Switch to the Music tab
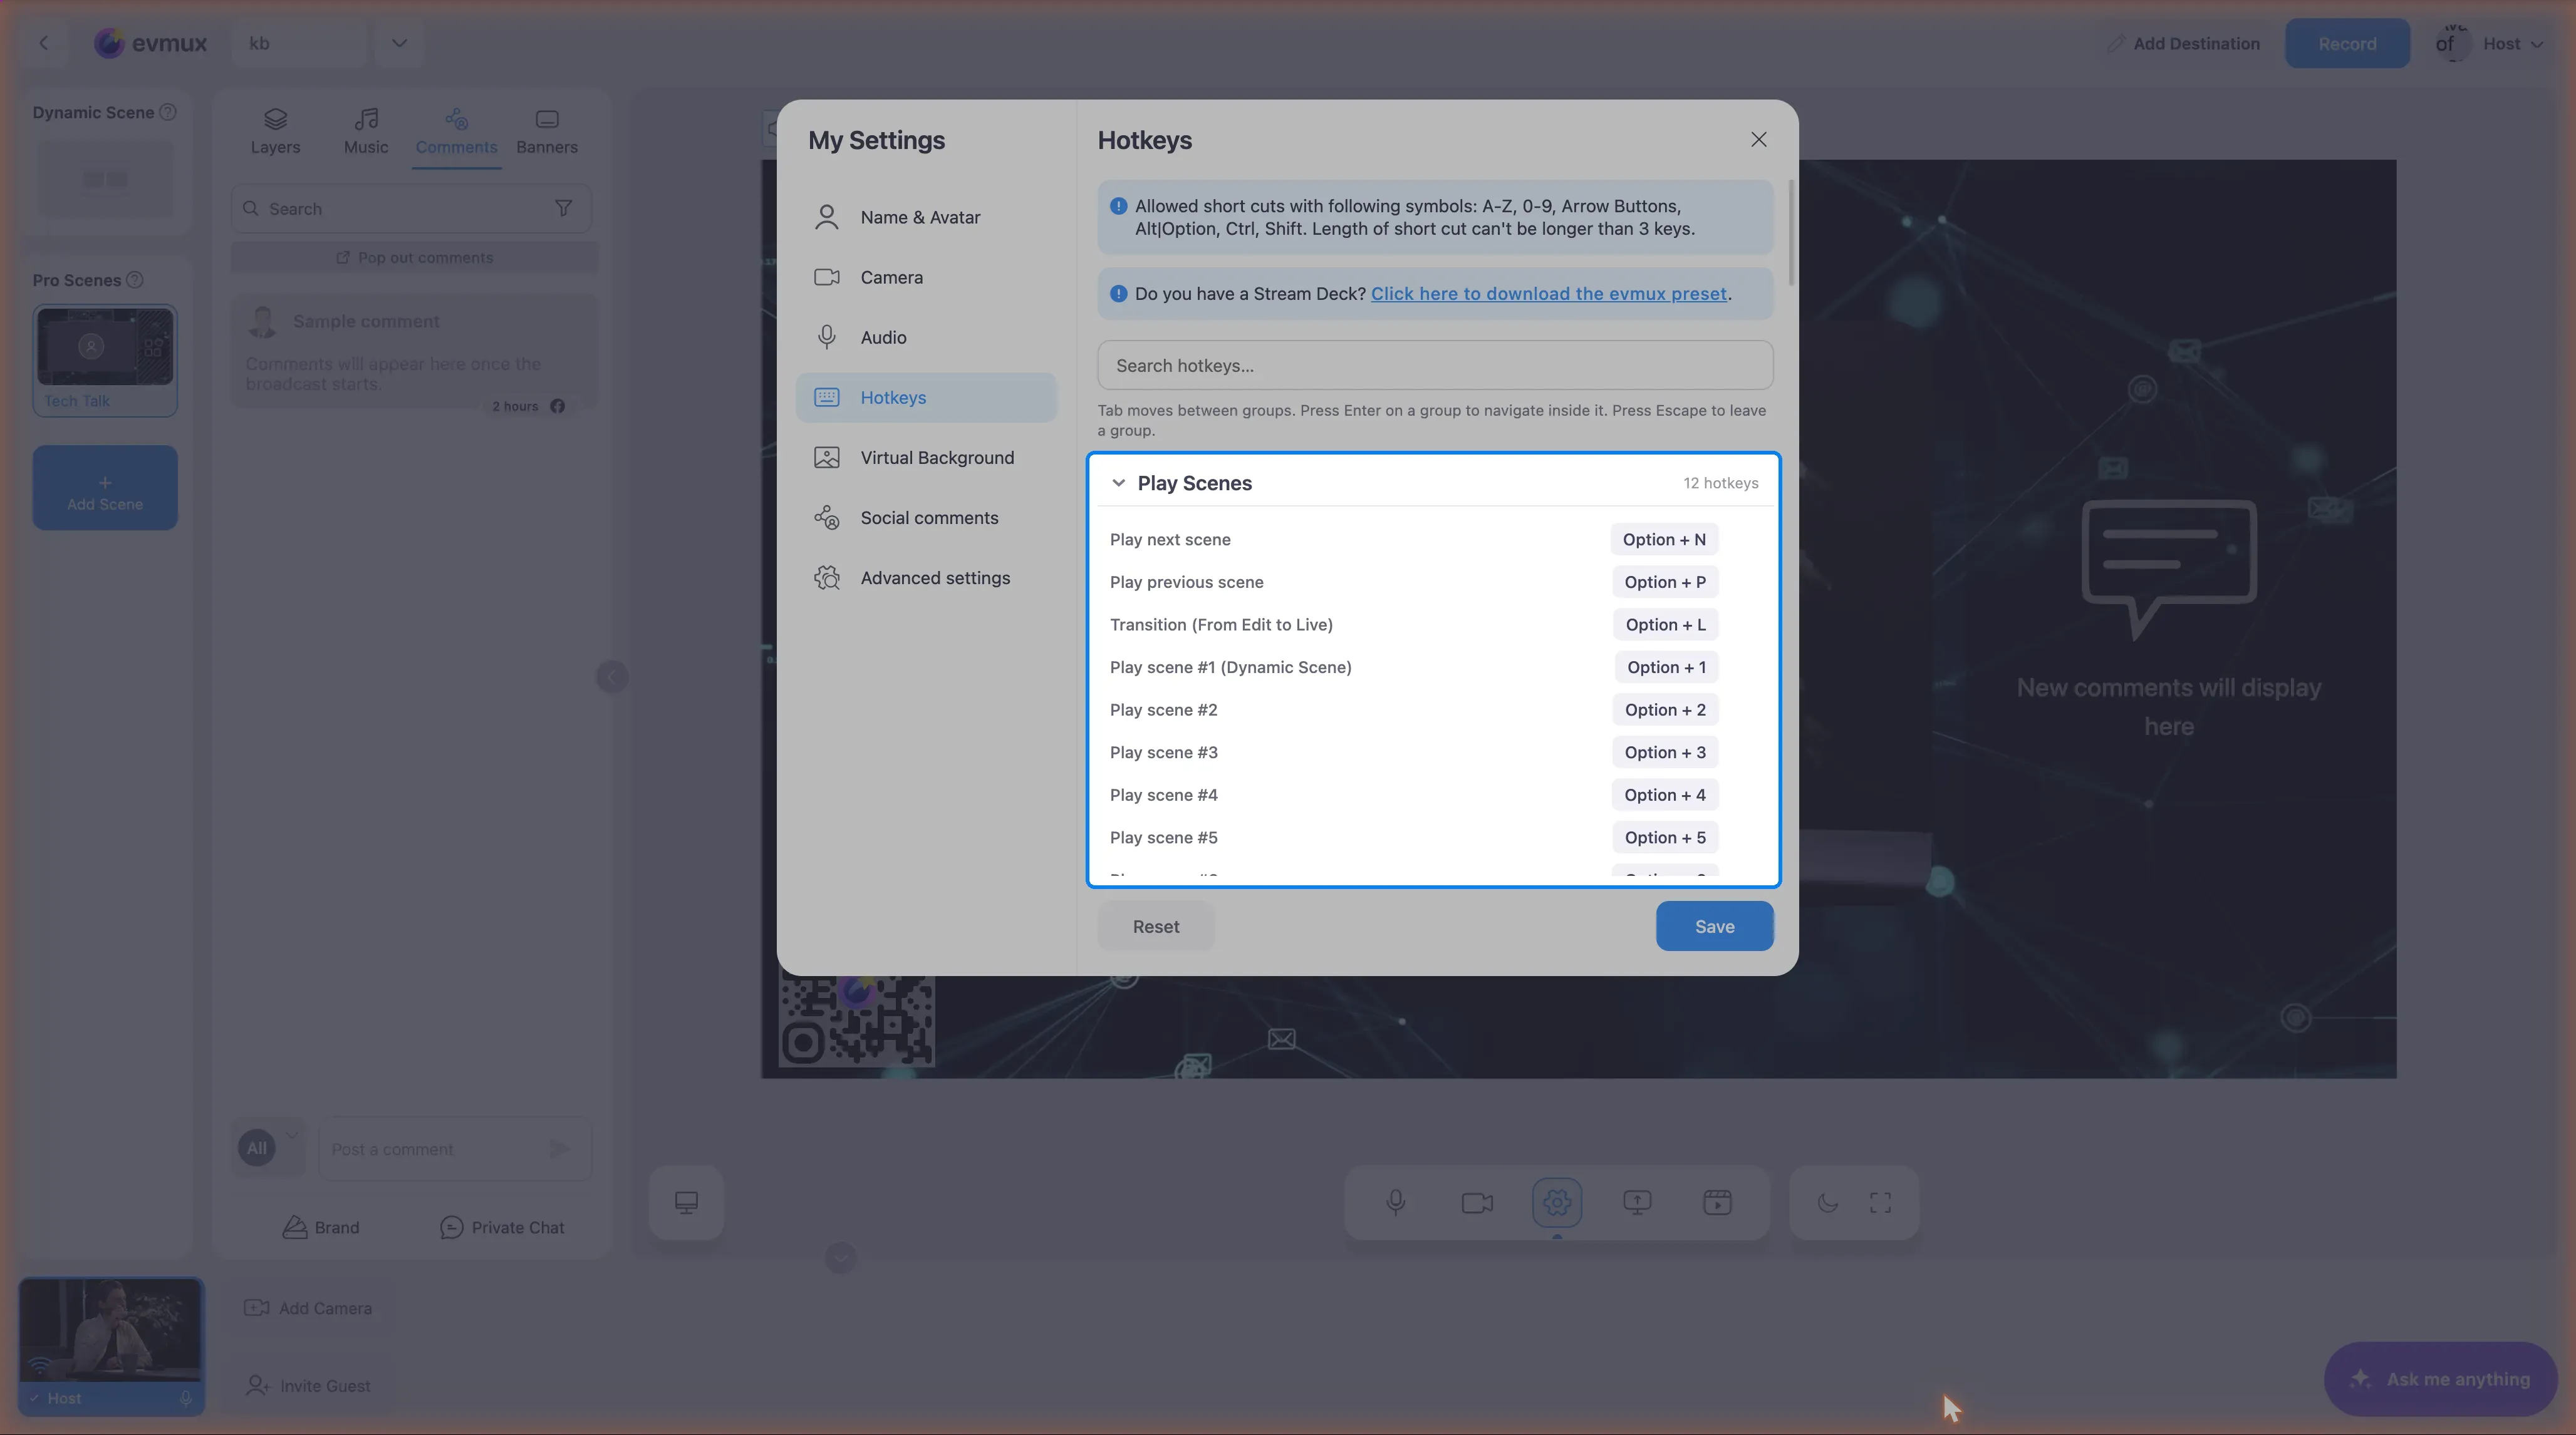This screenshot has width=2576, height=1435. click(x=366, y=132)
